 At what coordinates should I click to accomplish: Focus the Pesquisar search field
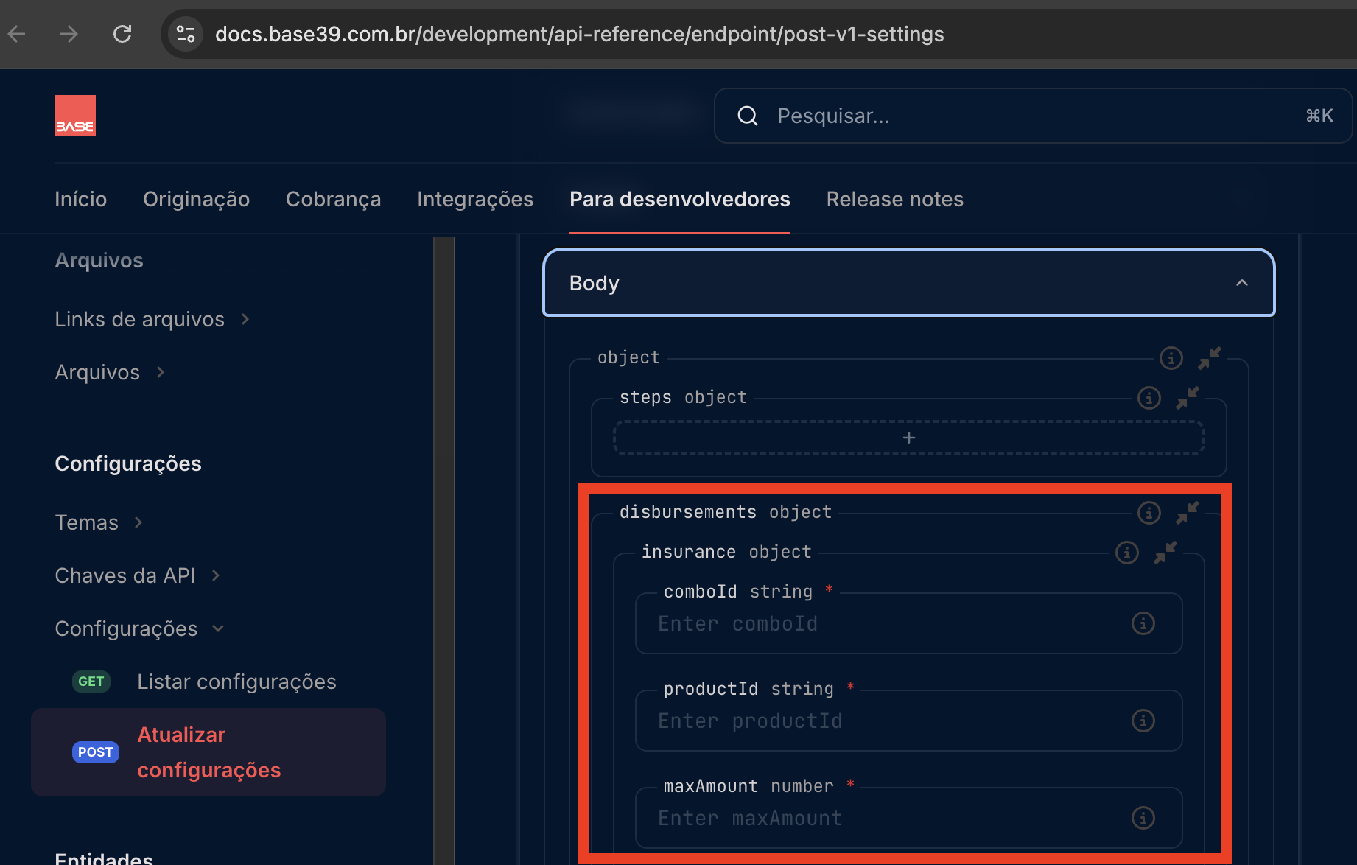[x=1031, y=116]
